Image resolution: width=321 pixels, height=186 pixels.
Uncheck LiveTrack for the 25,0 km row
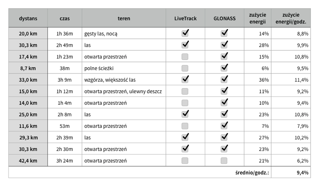pyautogui.click(x=185, y=115)
